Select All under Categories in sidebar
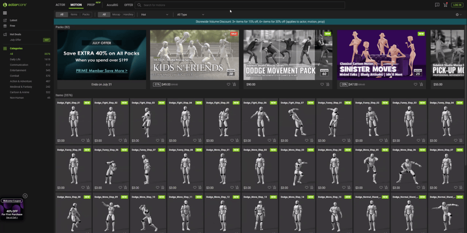Viewport: 467px width, 233px height. pos(11,54)
